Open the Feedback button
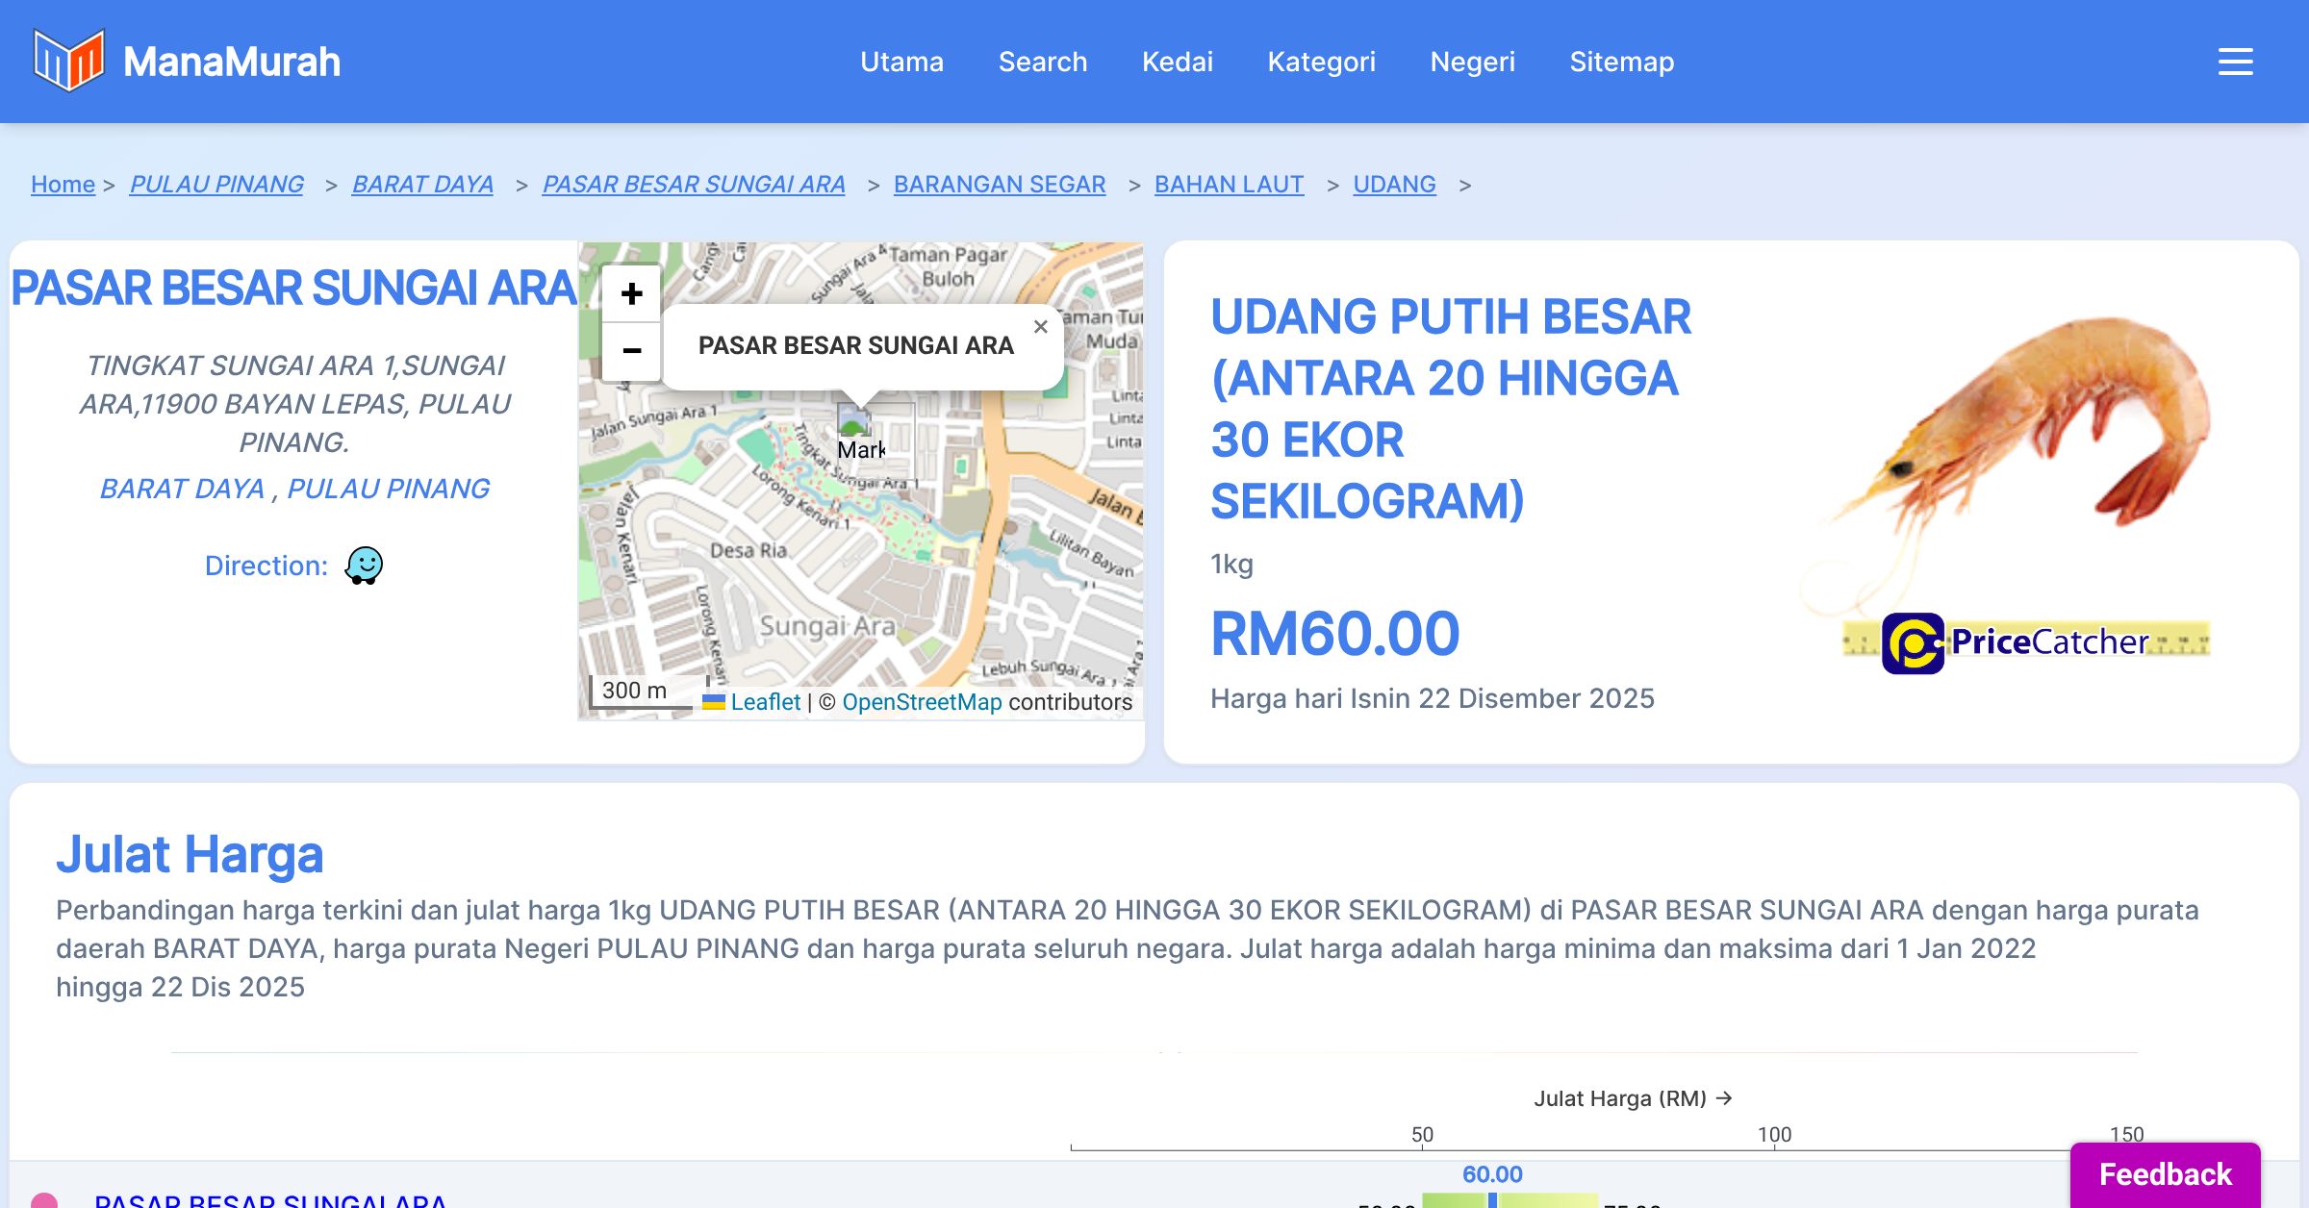The height and width of the screenshot is (1208, 2309). click(2165, 1174)
